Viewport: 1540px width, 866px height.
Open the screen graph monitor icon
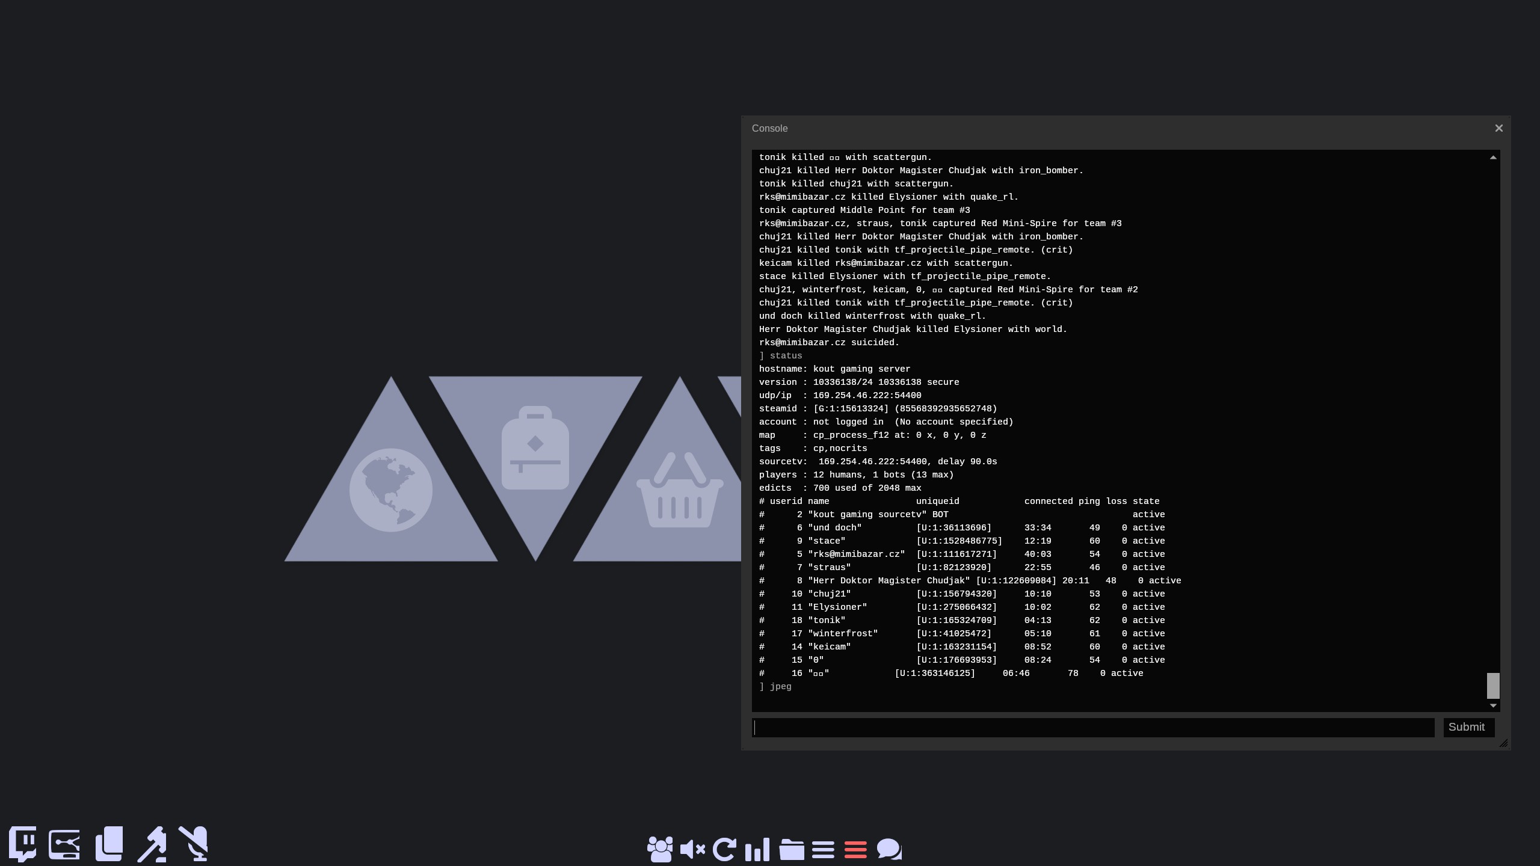coord(64,844)
